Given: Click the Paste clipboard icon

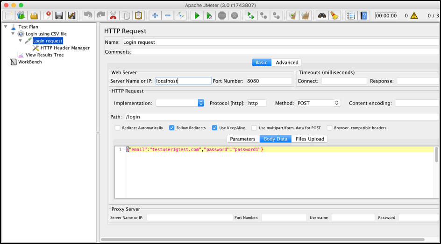Looking at the screenshot, I should [138, 15].
